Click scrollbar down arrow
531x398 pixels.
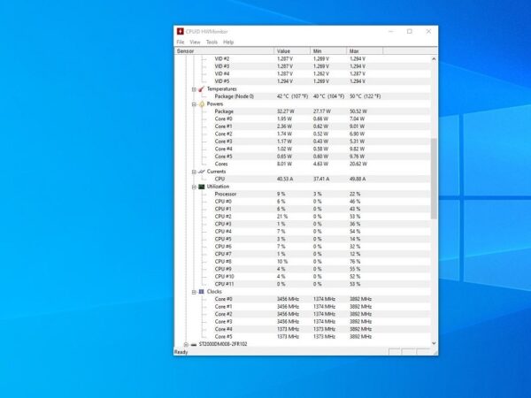pos(434,343)
